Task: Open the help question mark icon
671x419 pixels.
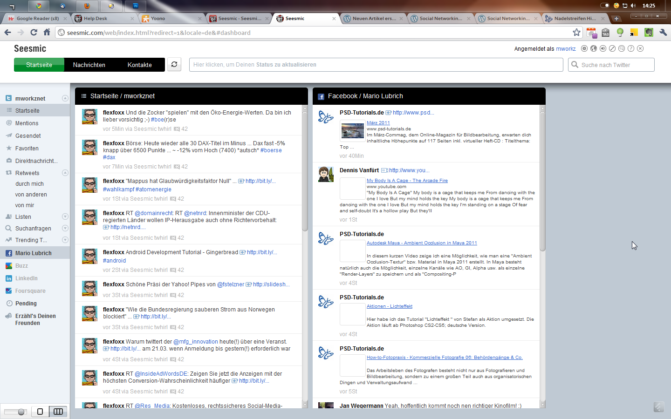Action: (631, 48)
